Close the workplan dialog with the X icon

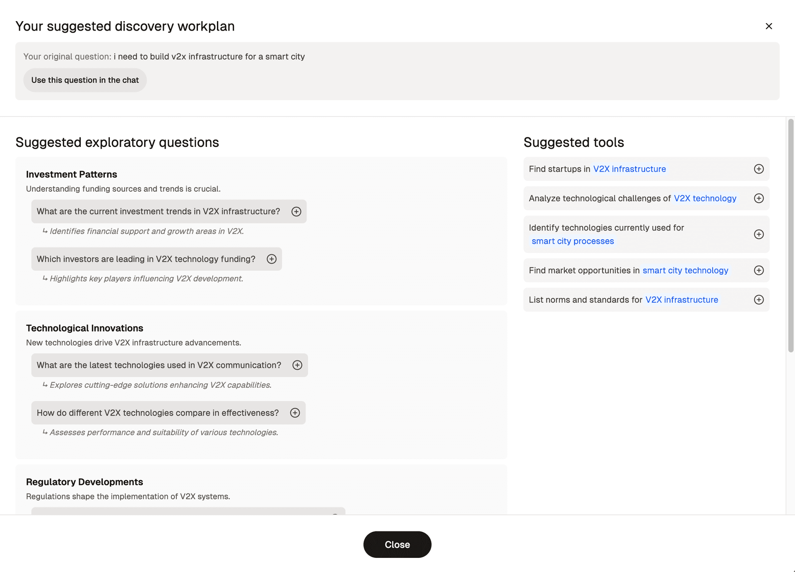pos(768,26)
